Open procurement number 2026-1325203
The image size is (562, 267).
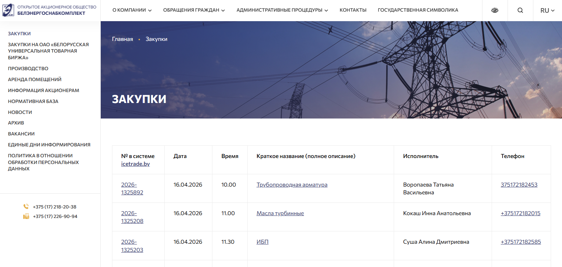pyautogui.click(x=132, y=246)
